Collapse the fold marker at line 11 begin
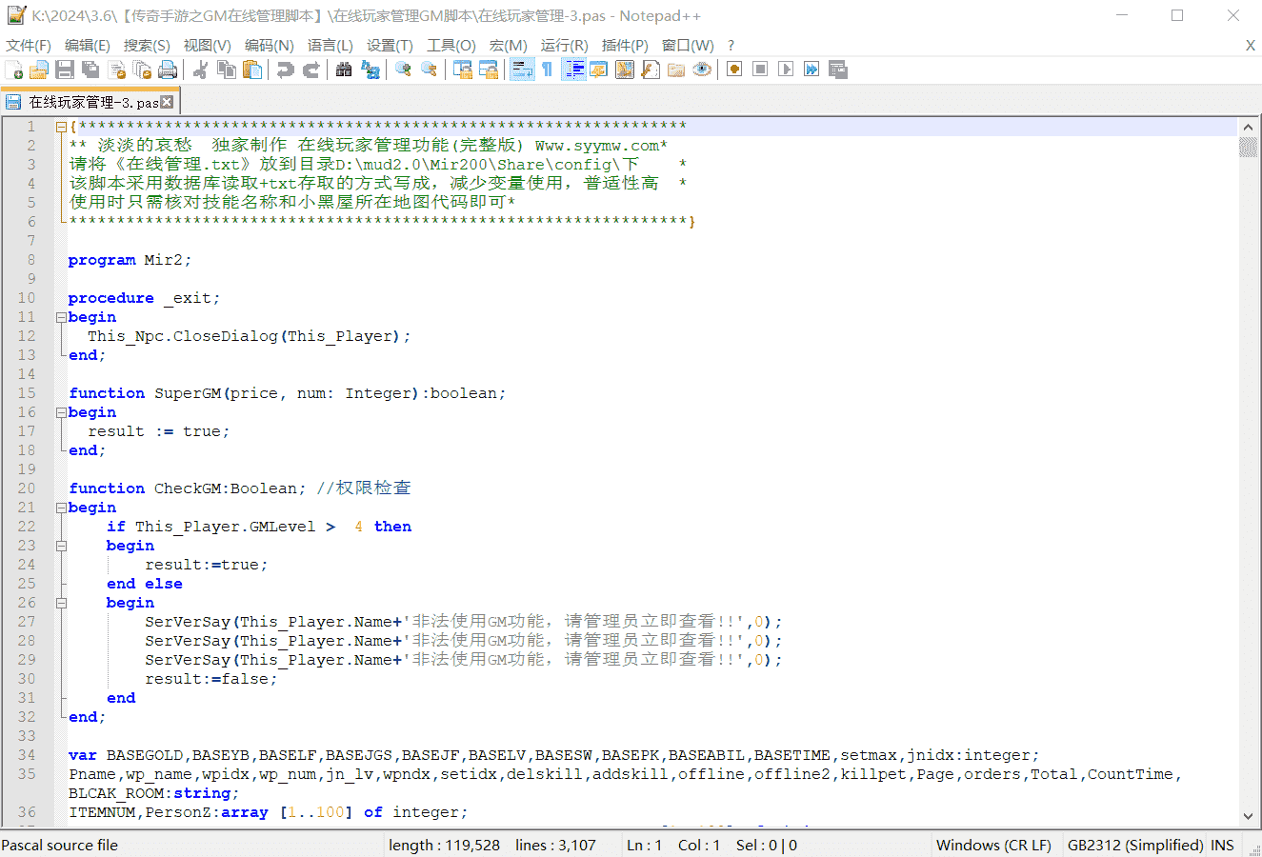This screenshot has width=1262, height=857. [61, 317]
